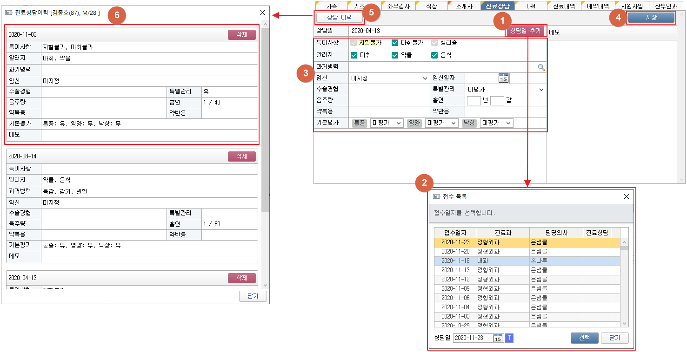Toggle the 음식 allergy checkbox

434,55
